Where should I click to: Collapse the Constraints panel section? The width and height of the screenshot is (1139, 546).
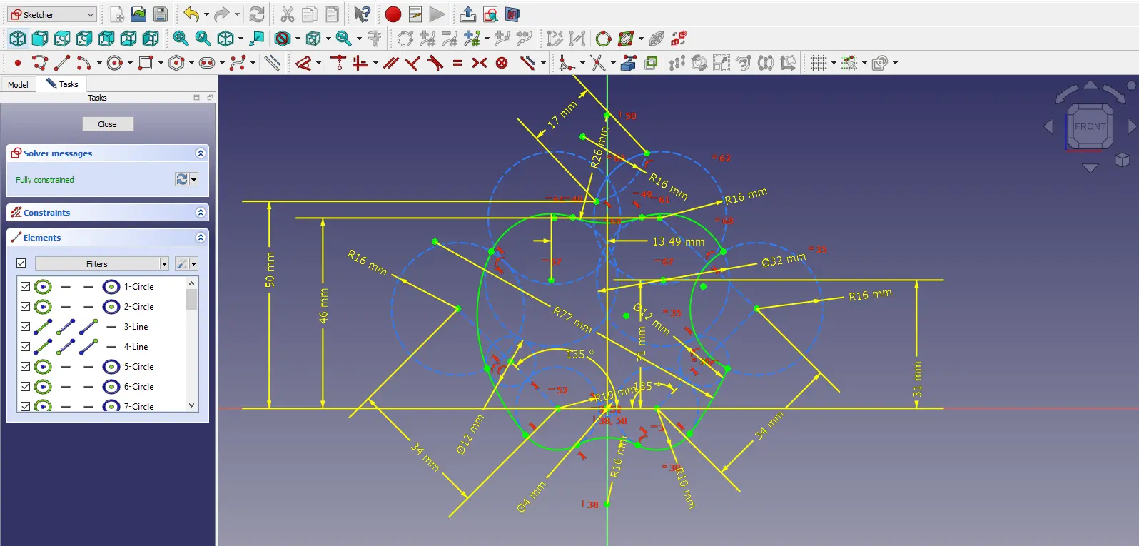point(201,213)
